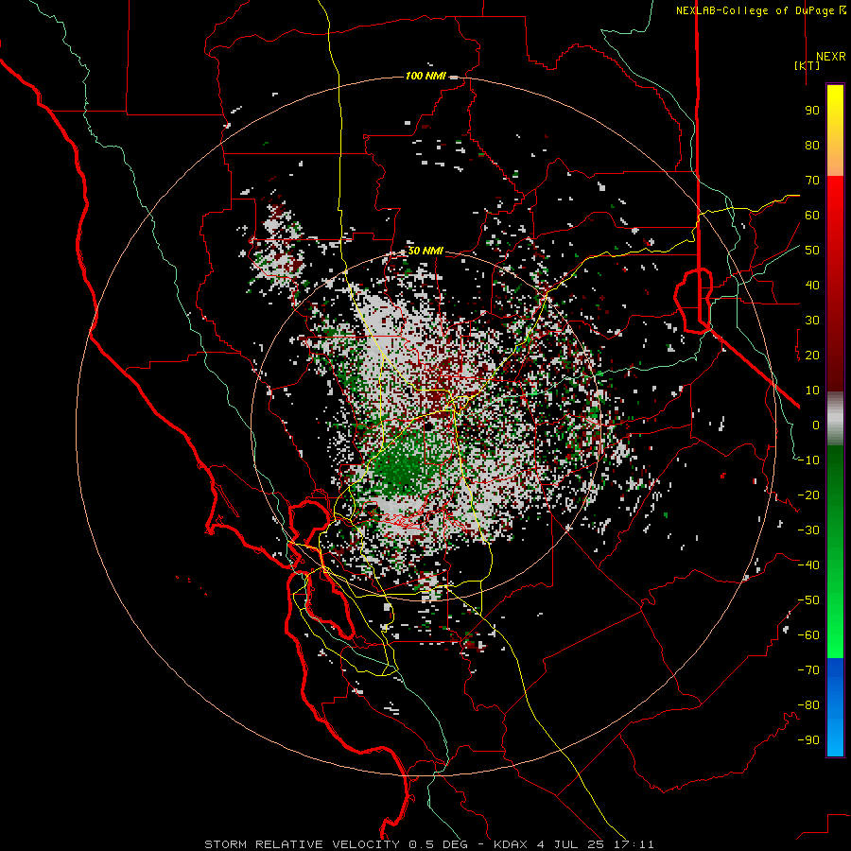Click the gray zero-velocity segment of the color bar

click(x=835, y=418)
